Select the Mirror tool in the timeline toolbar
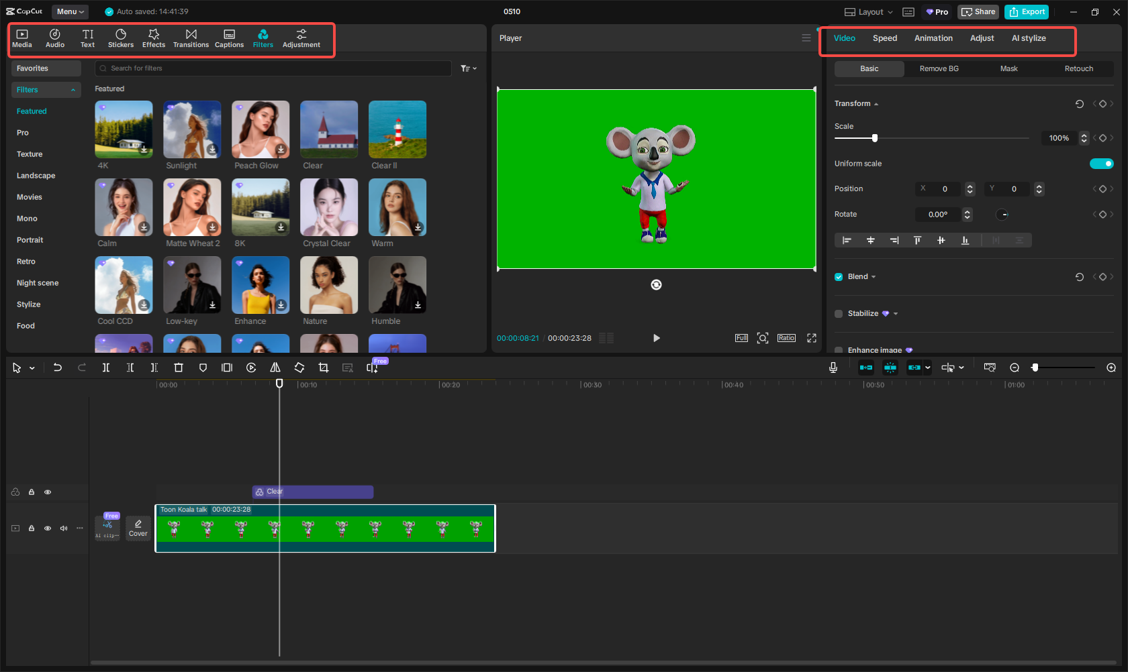1128x672 pixels. (275, 368)
